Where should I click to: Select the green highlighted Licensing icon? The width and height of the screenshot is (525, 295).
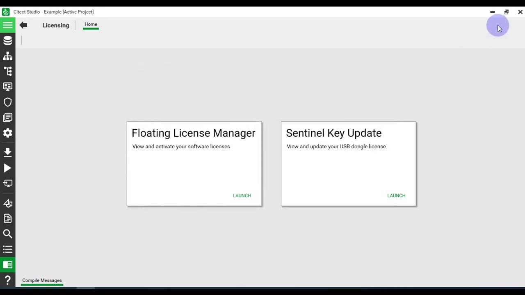7,265
